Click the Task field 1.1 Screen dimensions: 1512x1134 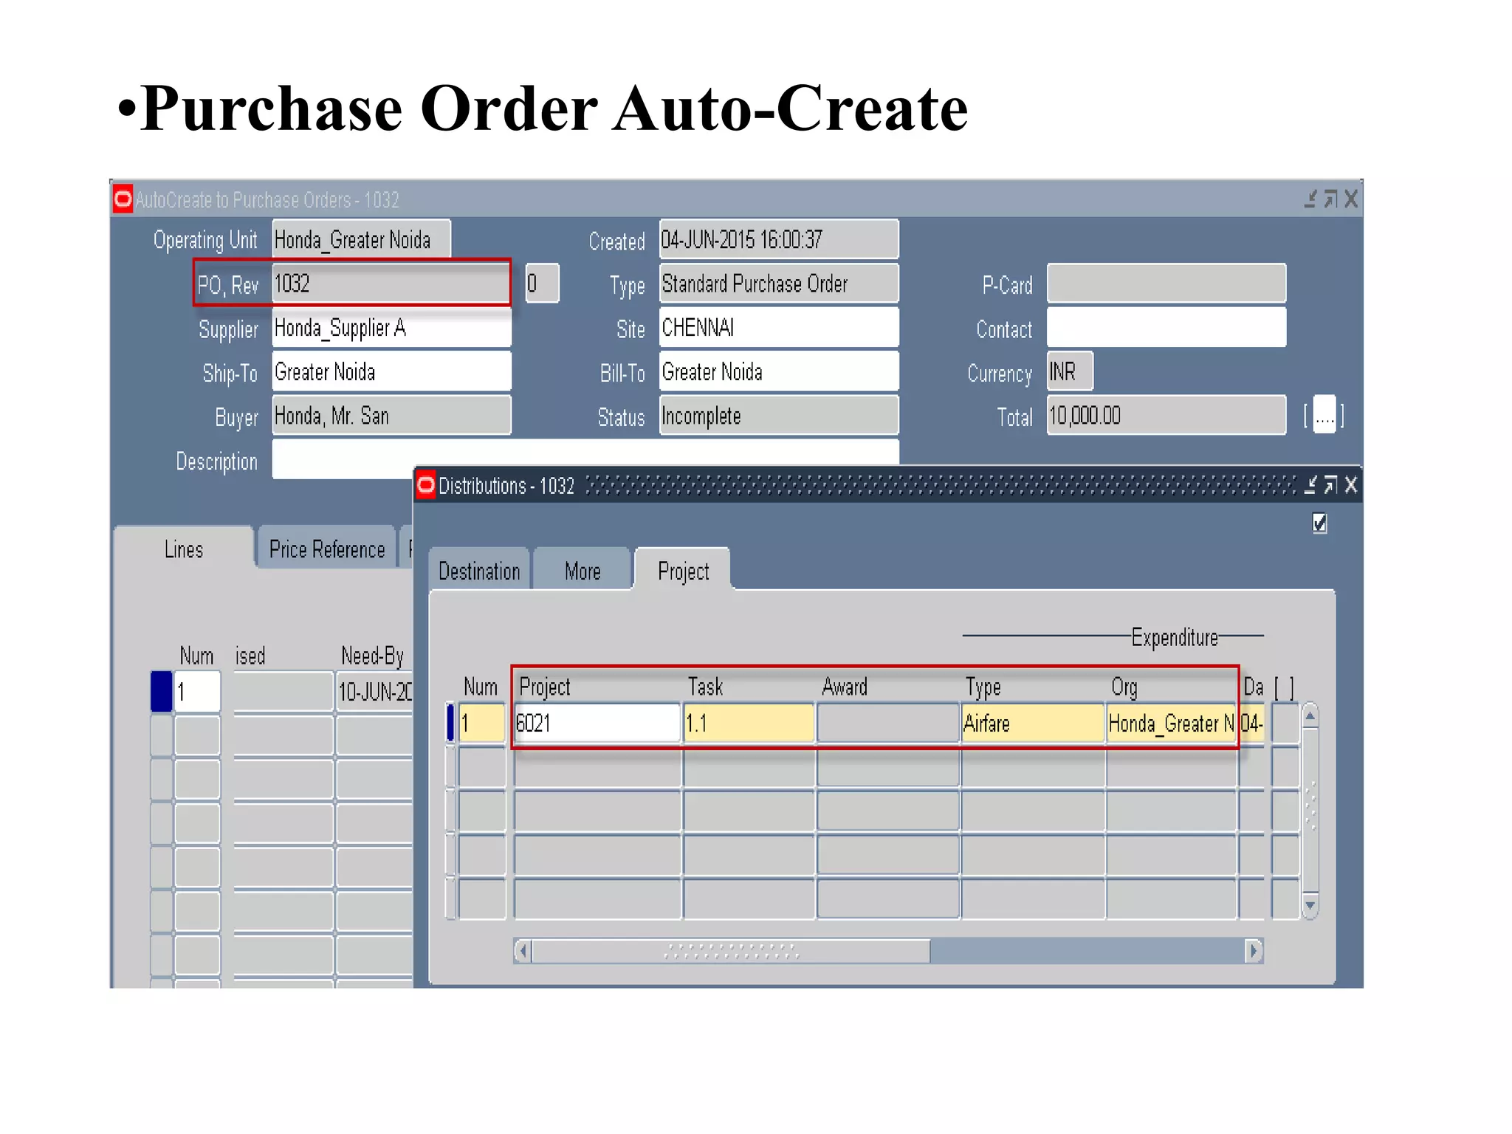[x=749, y=723]
